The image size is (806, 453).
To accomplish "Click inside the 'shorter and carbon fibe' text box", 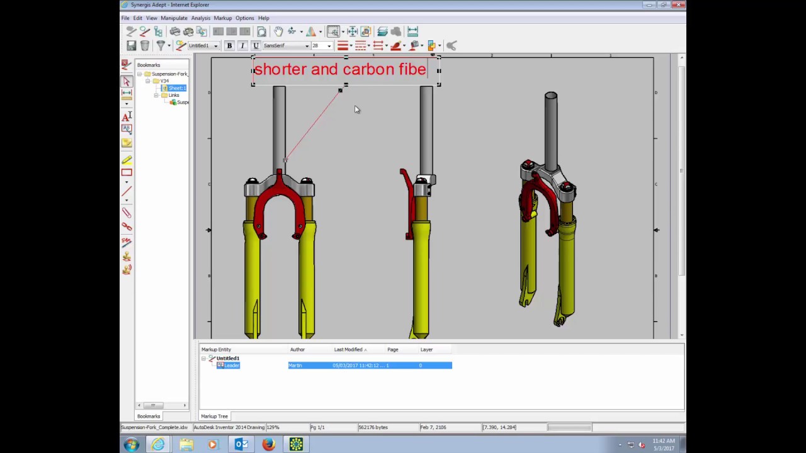I will [346, 70].
